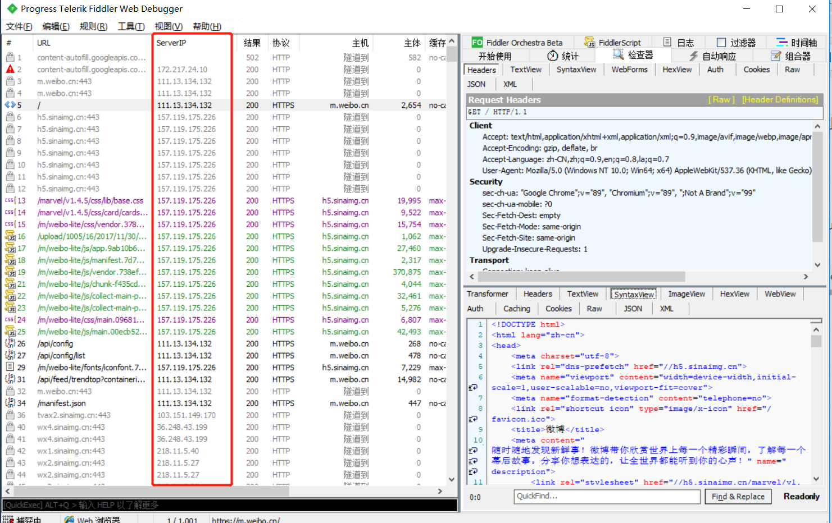The height and width of the screenshot is (523, 832).
Task: Click the [Header Definitions] link
Action: click(780, 99)
